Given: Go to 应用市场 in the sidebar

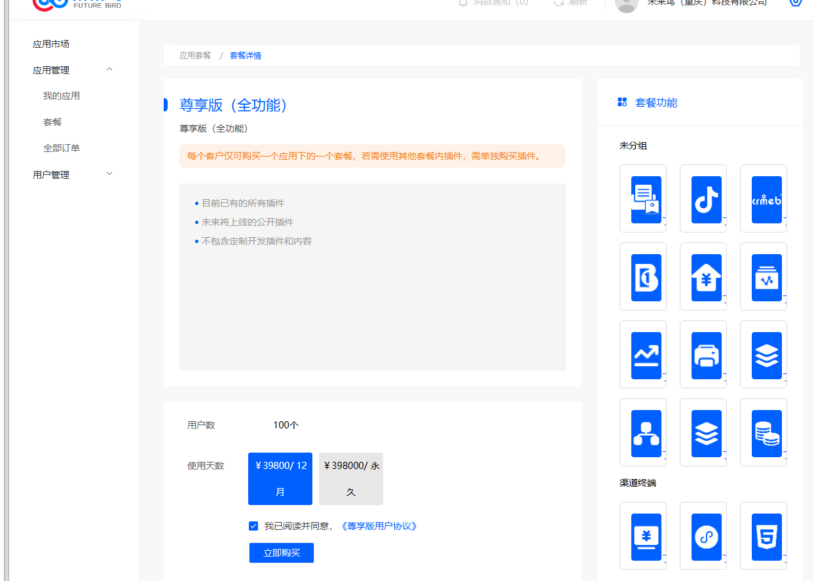Looking at the screenshot, I should pos(51,44).
